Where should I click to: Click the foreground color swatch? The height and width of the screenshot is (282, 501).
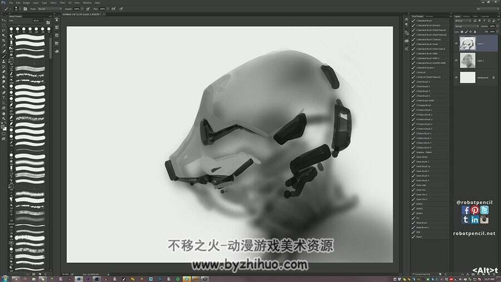pyautogui.click(x=3, y=127)
